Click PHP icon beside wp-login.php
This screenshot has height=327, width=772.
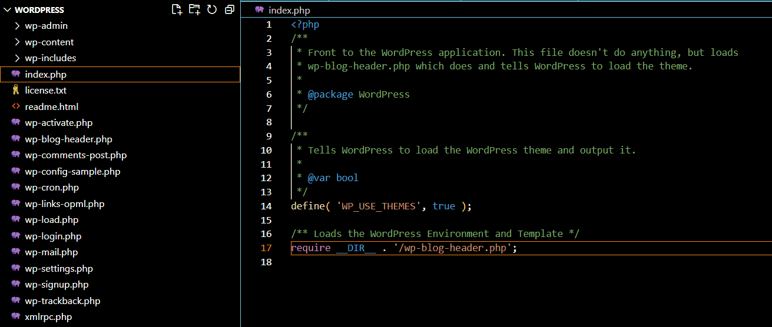[x=16, y=236]
